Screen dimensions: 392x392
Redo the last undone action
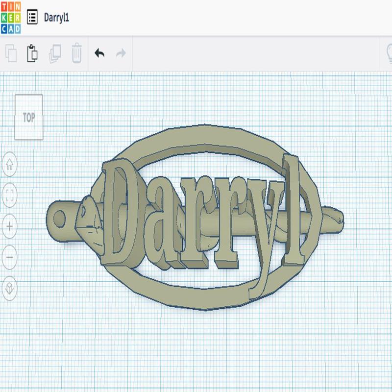click(x=121, y=53)
